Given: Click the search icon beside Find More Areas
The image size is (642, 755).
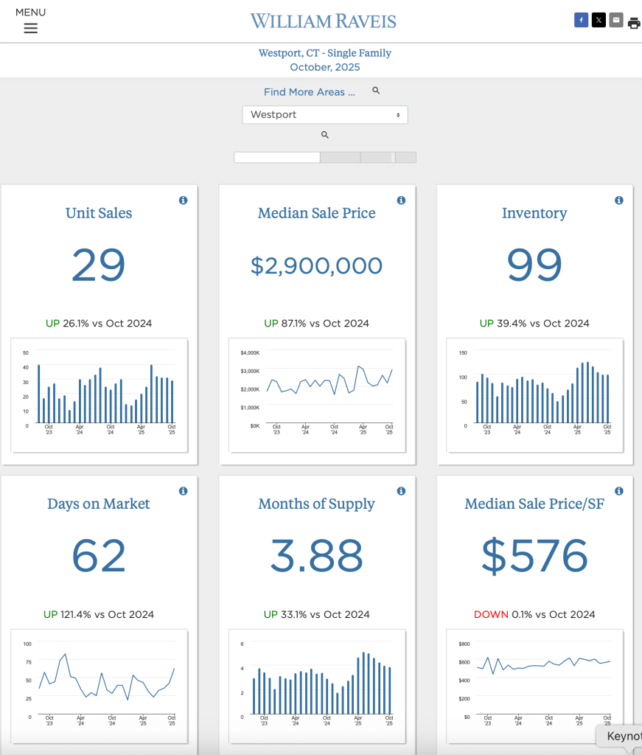Looking at the screenshot, I should [376, 91].
